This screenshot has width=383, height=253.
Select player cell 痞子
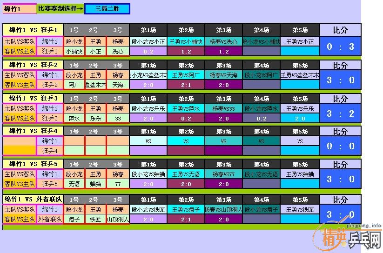[x=74, y=219]
